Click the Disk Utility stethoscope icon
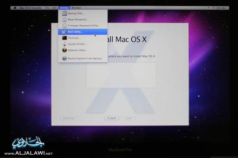 pos(64,32)
